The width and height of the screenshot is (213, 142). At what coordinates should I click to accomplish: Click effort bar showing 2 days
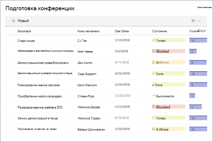(193, 51)
